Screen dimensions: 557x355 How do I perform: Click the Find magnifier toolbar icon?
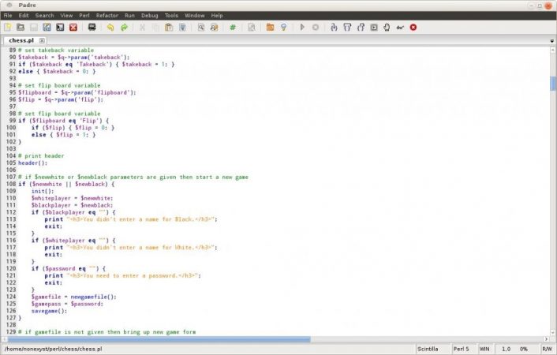[x=201, y=27]
